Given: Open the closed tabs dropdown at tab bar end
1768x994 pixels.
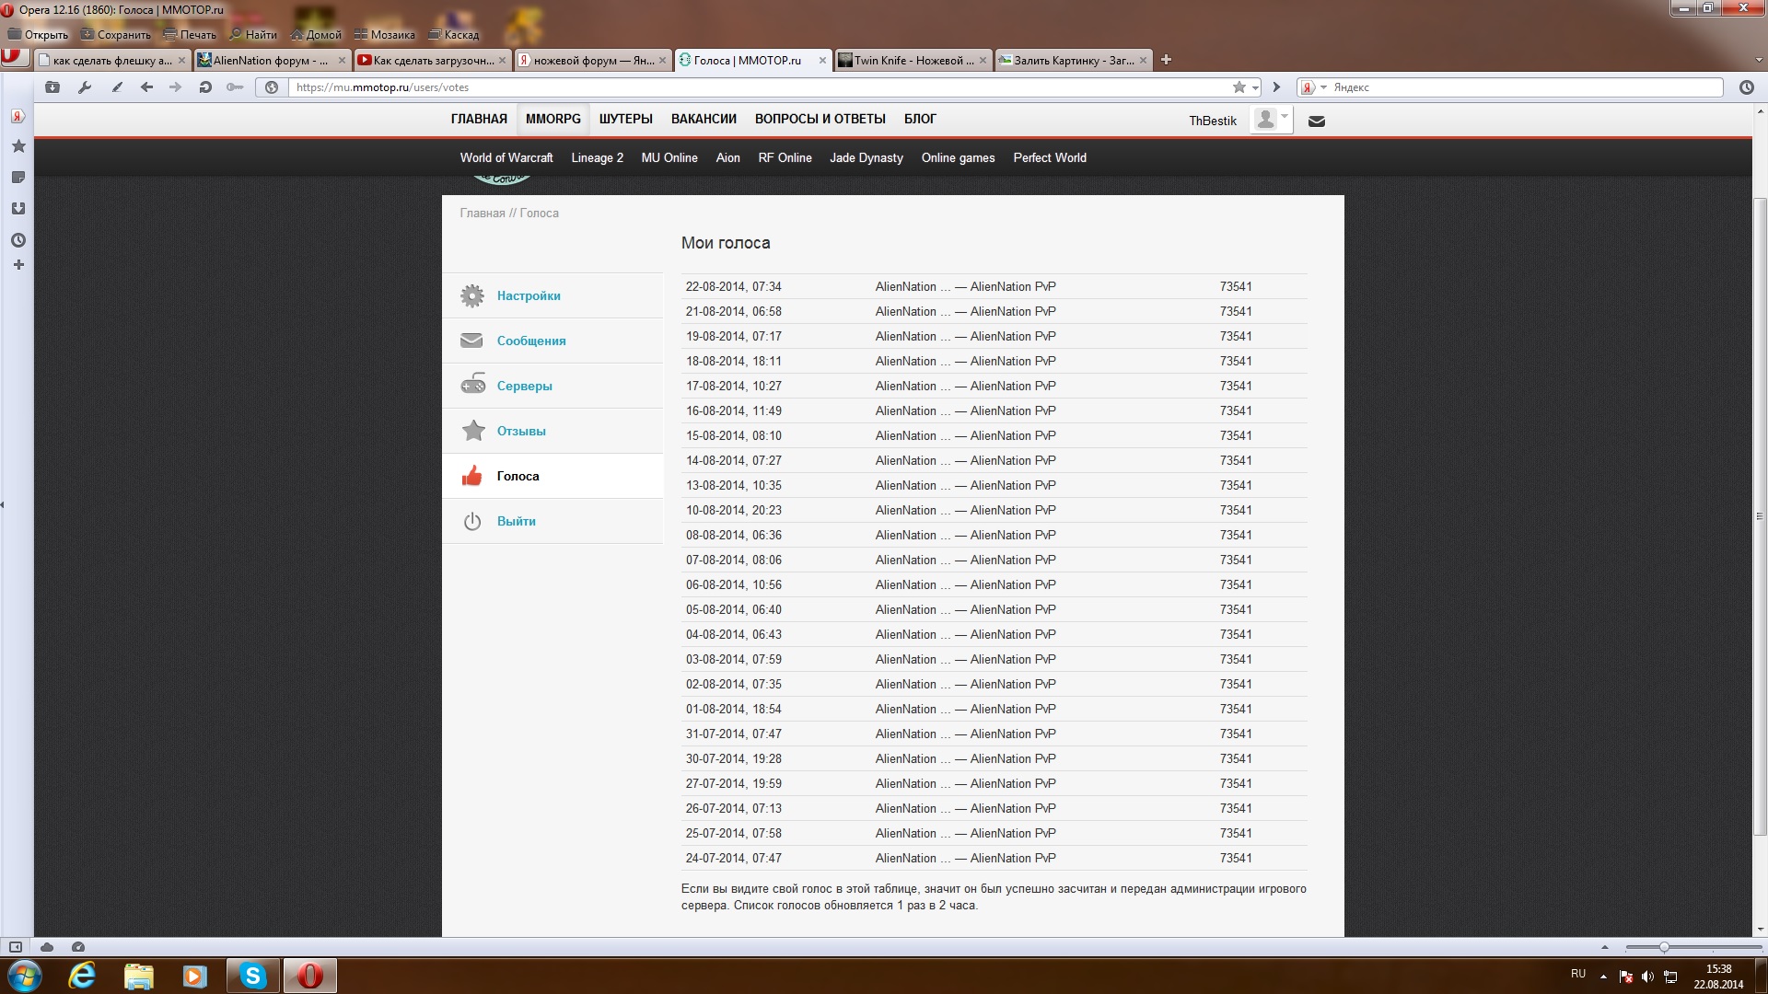Looking at the screenshot, I should 1760,60.
